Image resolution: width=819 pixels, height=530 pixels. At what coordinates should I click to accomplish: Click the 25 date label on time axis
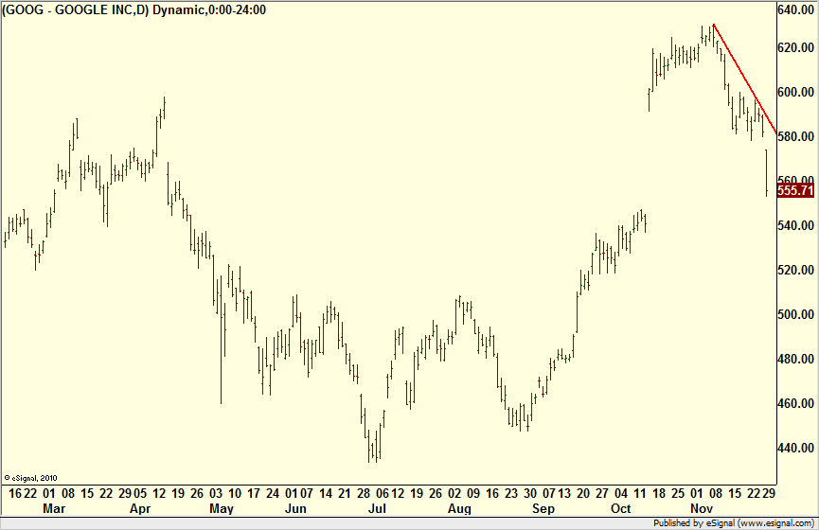tap(678, 493)
